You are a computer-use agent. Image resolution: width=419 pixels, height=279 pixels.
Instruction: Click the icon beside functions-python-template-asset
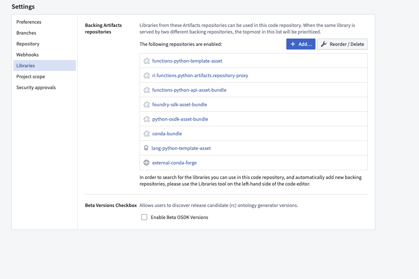(x=146, y=61)
